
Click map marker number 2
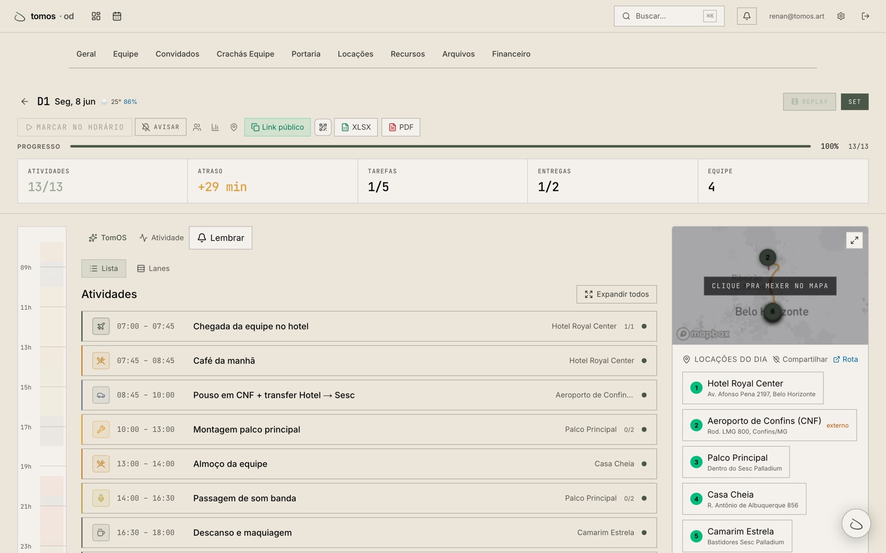[x=767, y=257]
